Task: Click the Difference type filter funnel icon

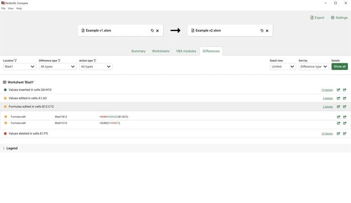Action: (59, 60)
